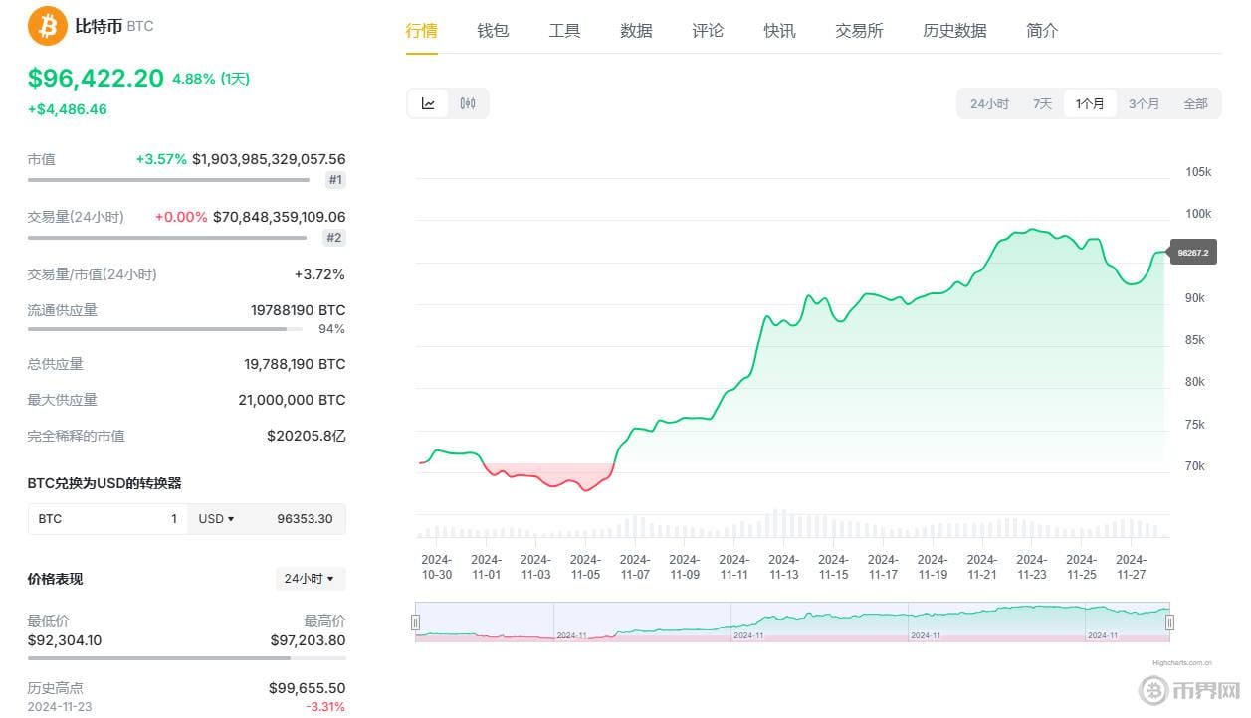Click the 2024-11-23 all-time high date
The height and width of the screenshot is (718, 1251).
pyautogui.click(x=59, y=707)
